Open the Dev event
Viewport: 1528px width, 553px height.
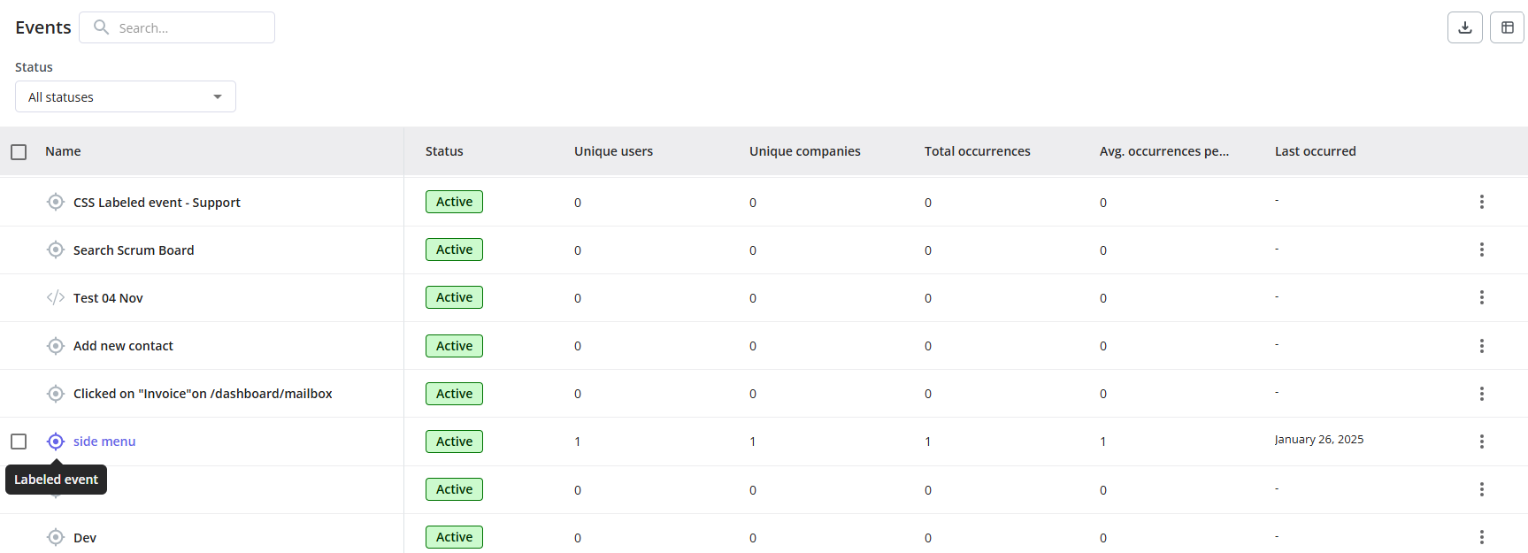(x=85, y=538)
